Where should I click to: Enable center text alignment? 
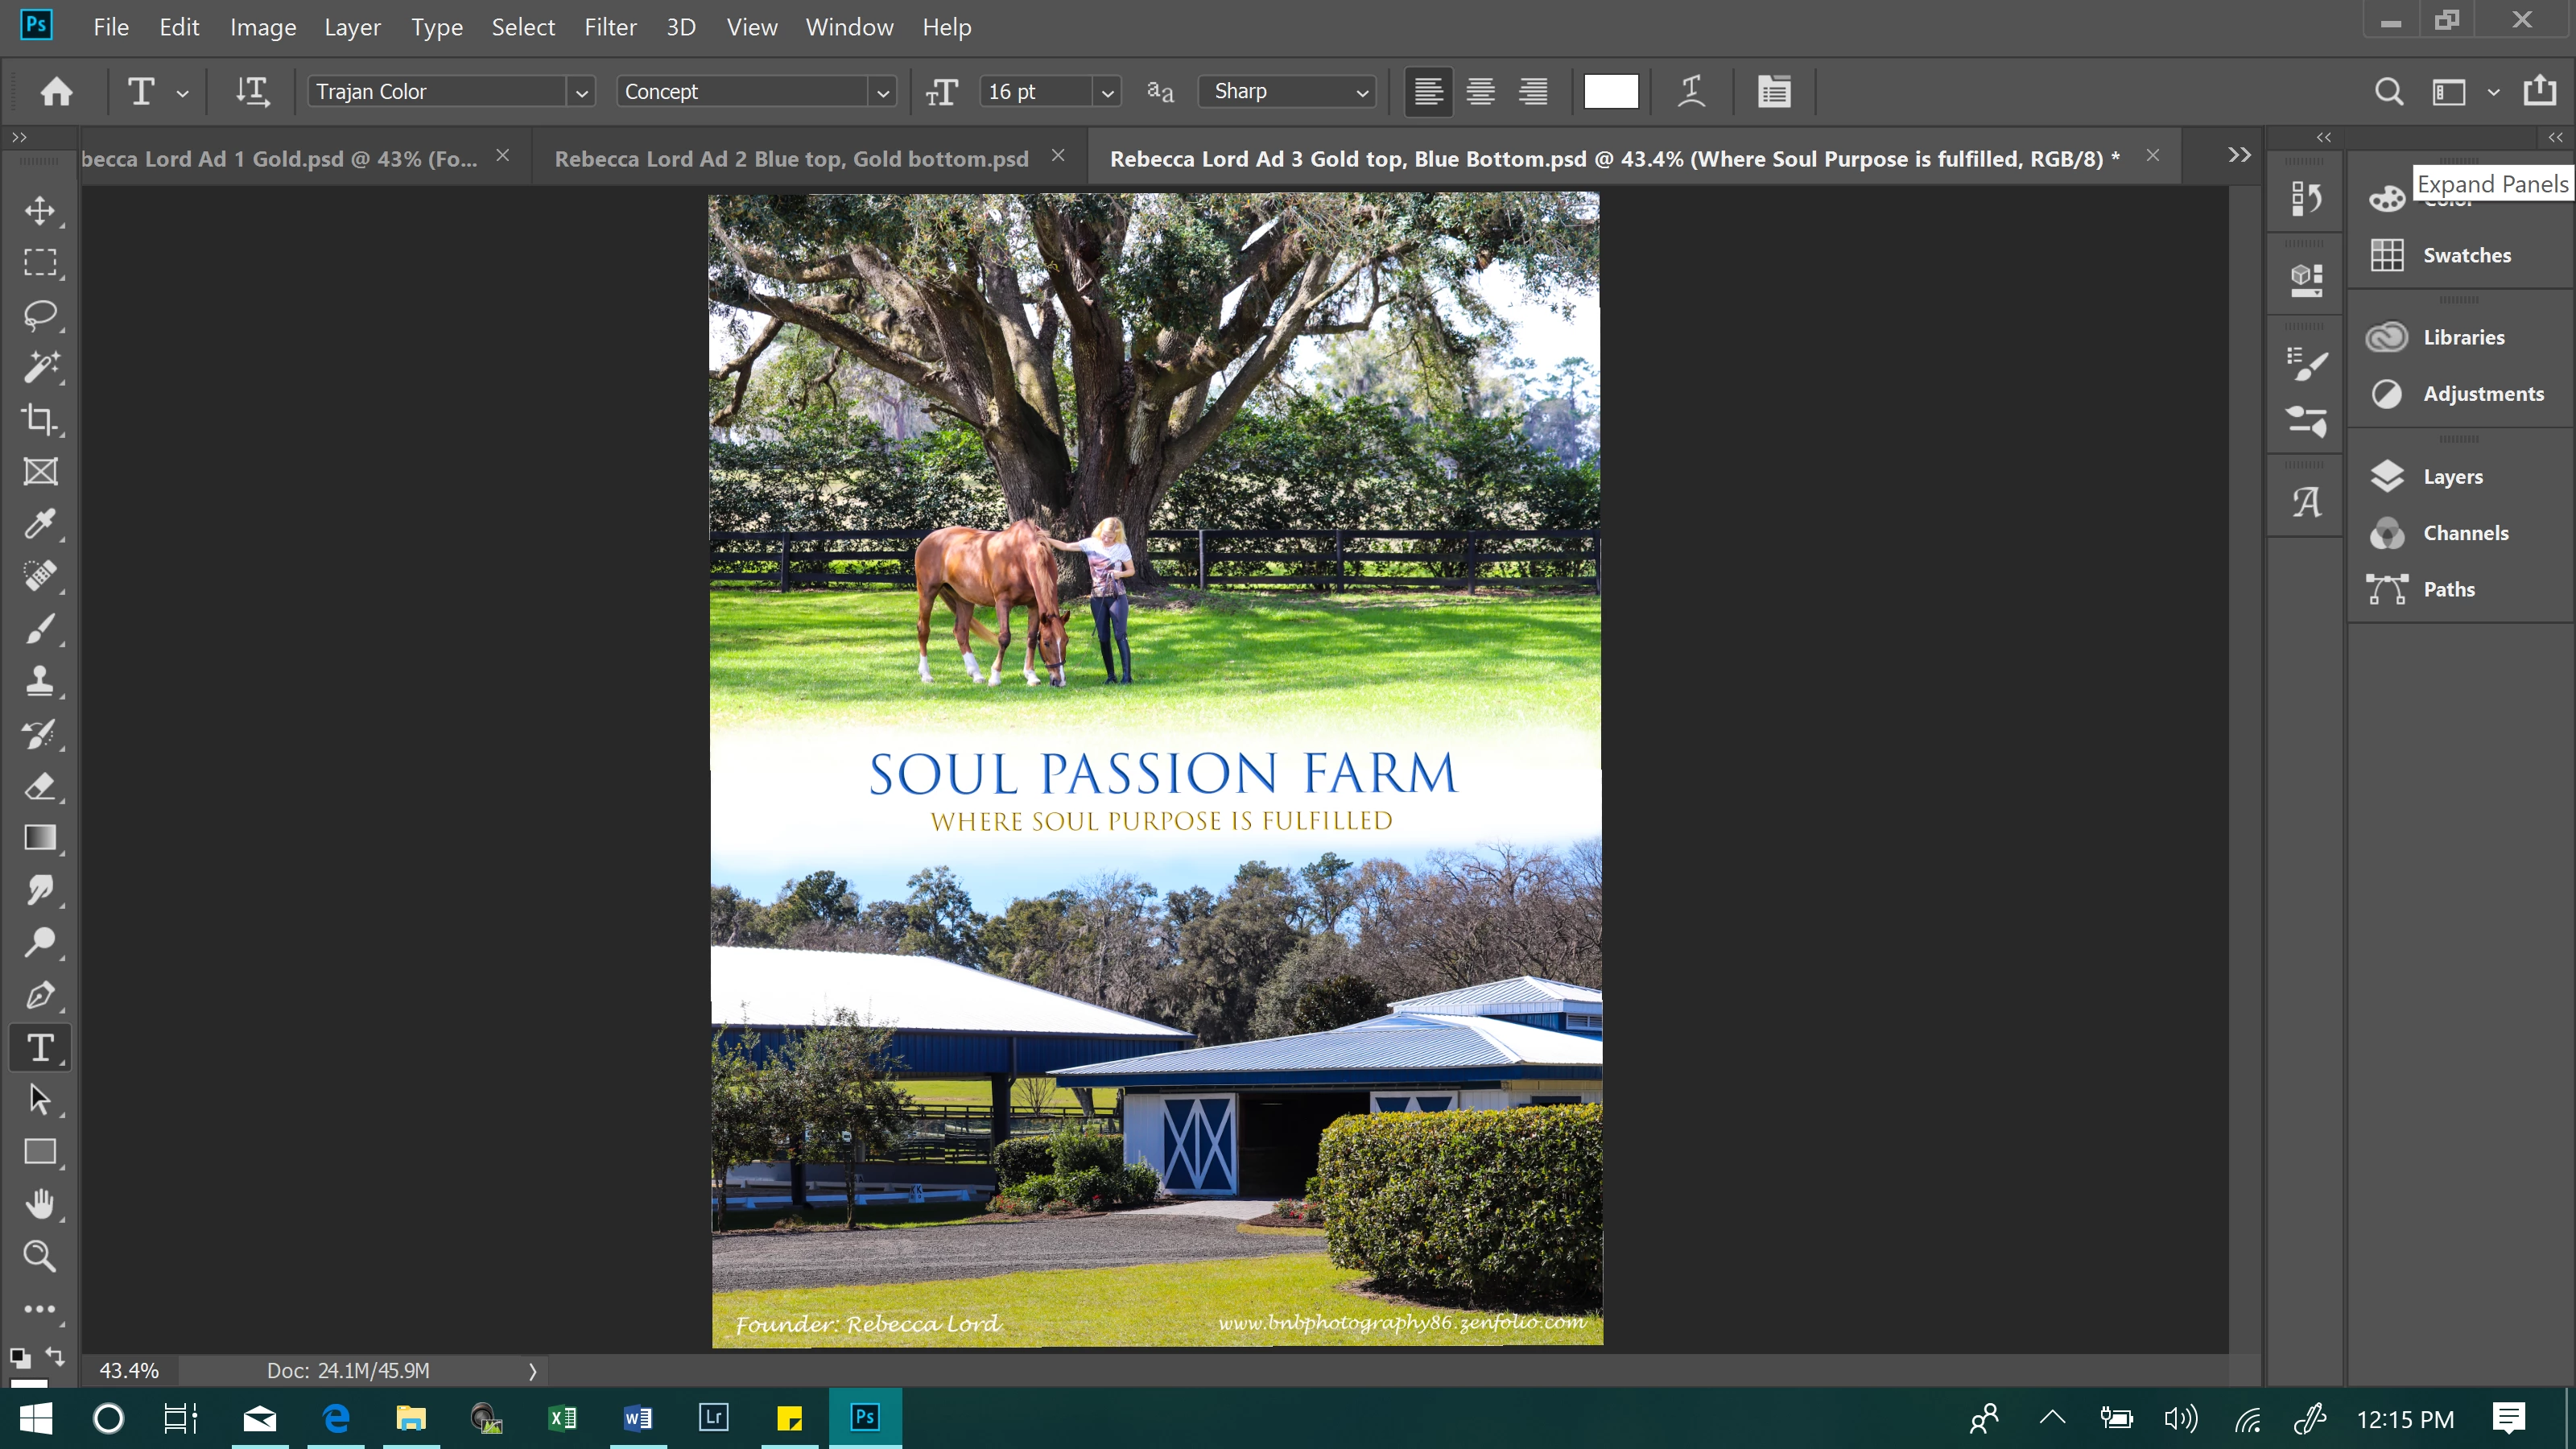pos(1480,91)
